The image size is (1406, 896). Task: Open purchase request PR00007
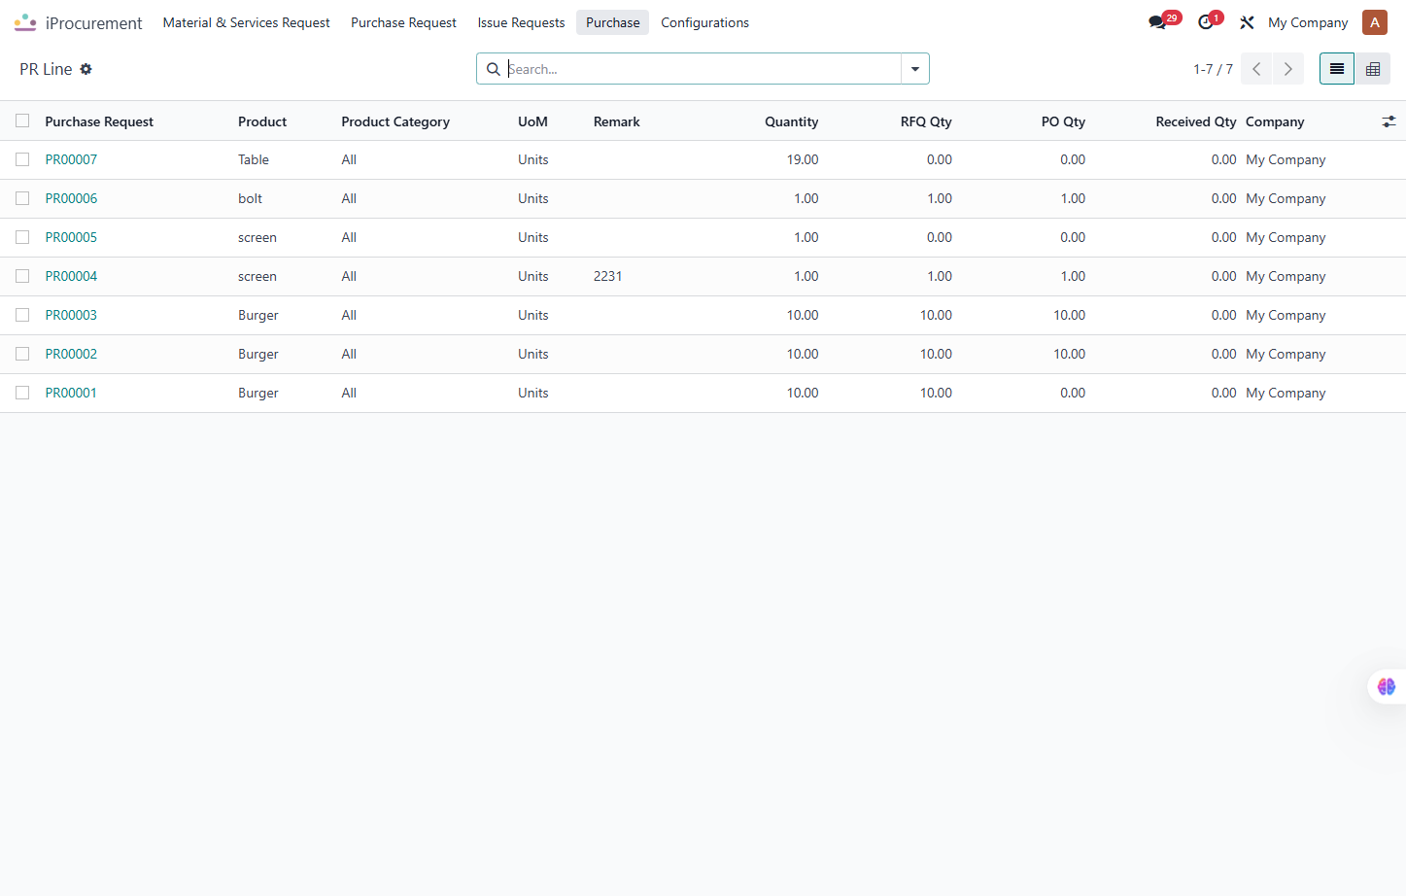[71, 159]
